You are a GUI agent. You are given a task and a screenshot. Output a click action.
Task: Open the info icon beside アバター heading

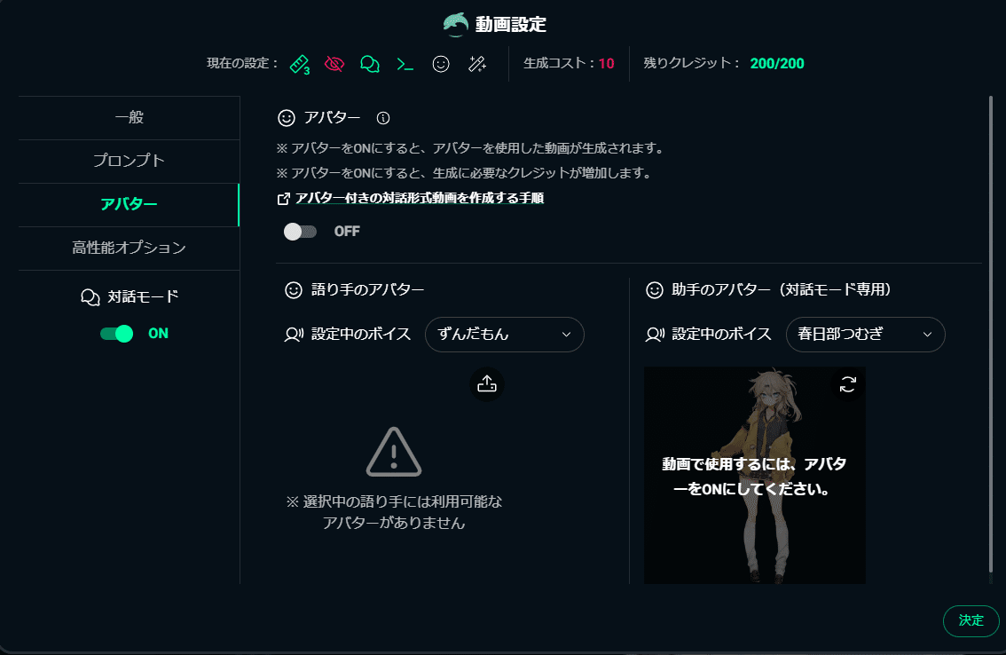[383, 118]
